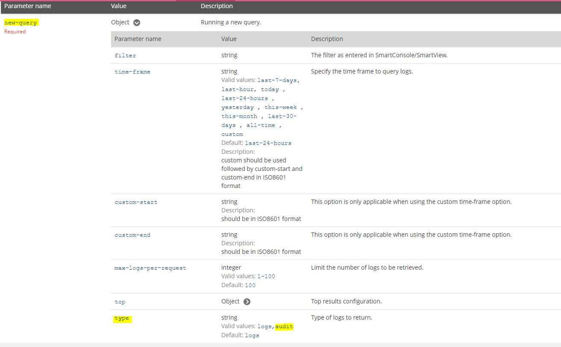Click the Default last-24-hours value for time-frame
The height and width of the screenshot is (347, 561).
pyautogui.click(x=268, y=143)
